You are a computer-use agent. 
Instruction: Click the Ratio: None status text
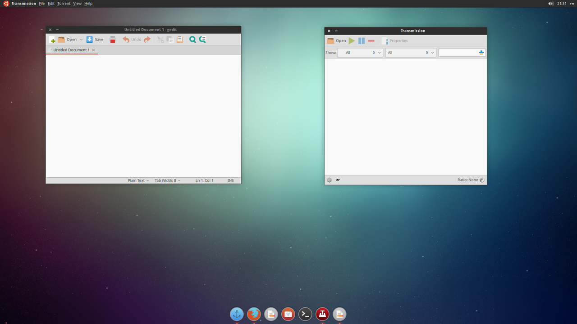[467, 180]
